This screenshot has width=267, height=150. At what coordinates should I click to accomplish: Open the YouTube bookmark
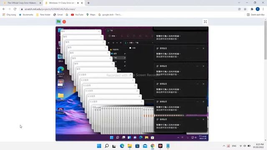[x=77, y=15]
